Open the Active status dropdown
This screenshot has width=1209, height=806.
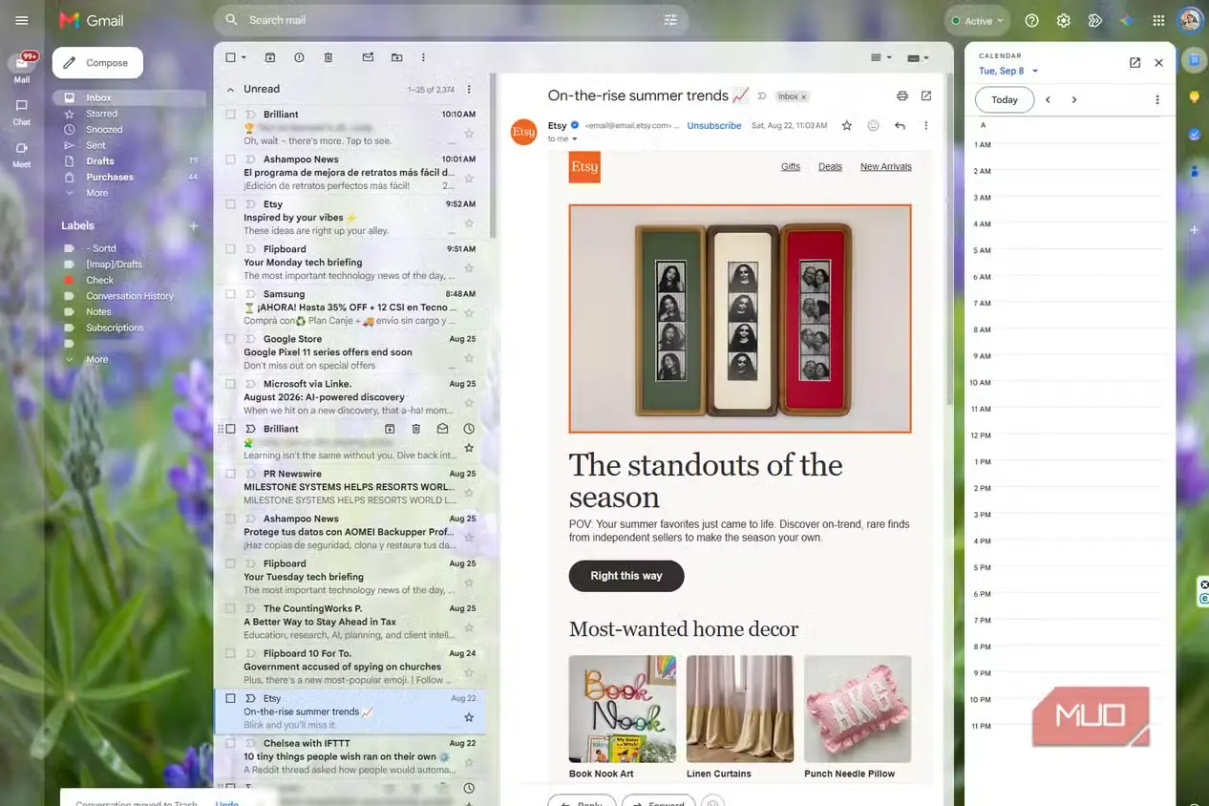976,20
